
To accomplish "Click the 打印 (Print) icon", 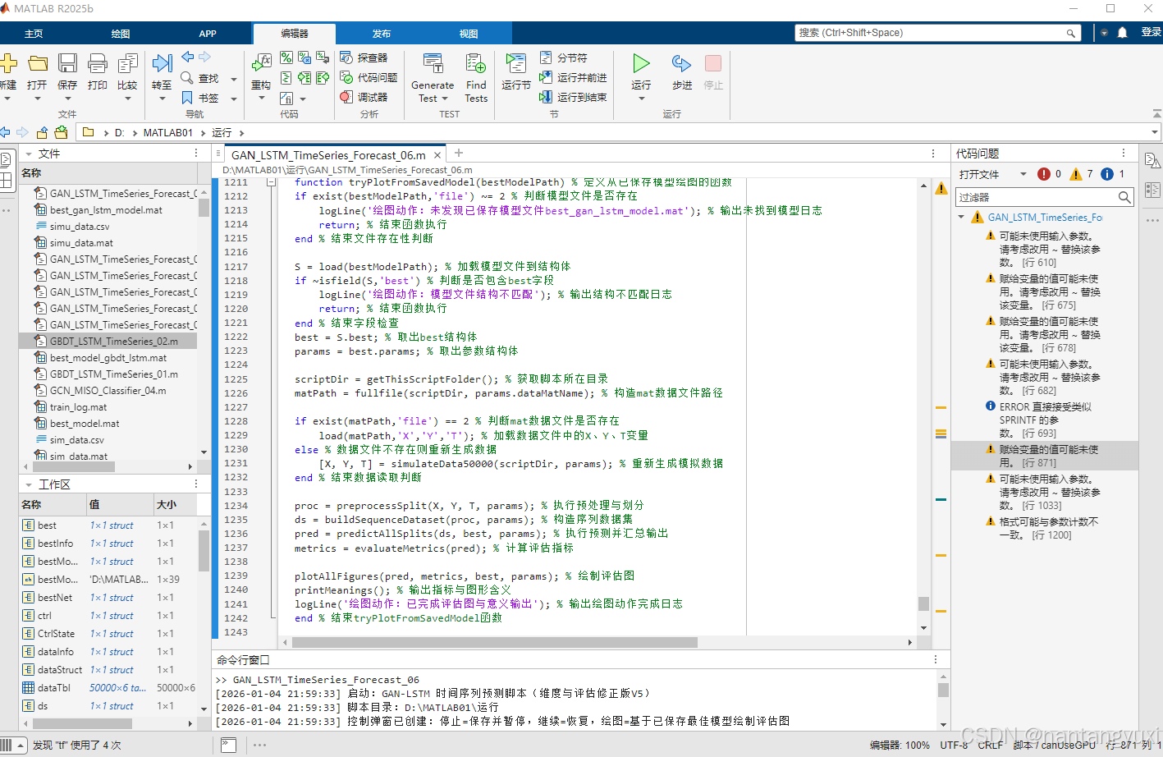I will (98, 63).
